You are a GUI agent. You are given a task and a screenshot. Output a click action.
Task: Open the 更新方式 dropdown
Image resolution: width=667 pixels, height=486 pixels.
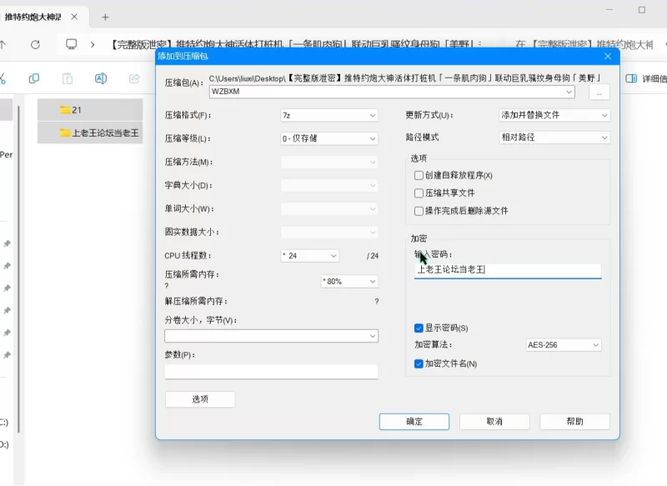pos(554,115)
